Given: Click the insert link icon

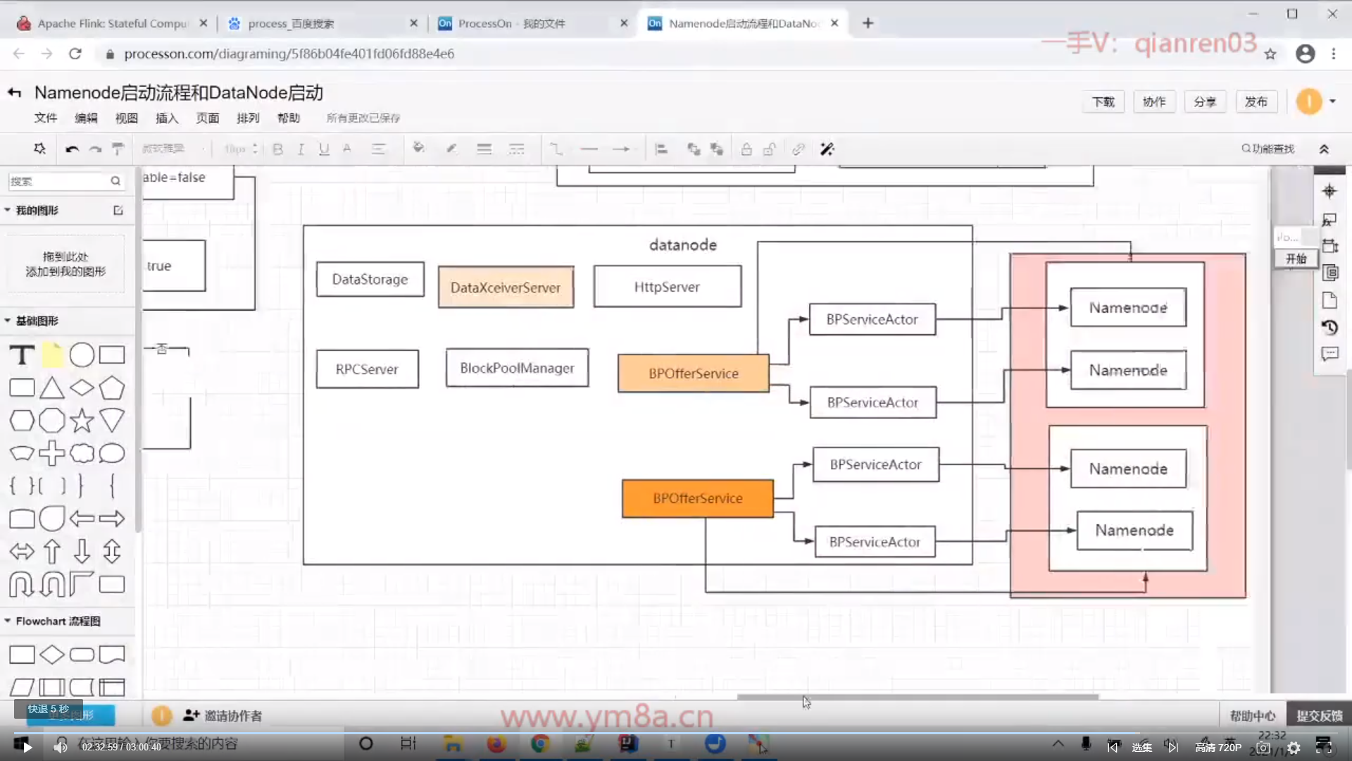Looking at the screenshot, I should (798, 149).
